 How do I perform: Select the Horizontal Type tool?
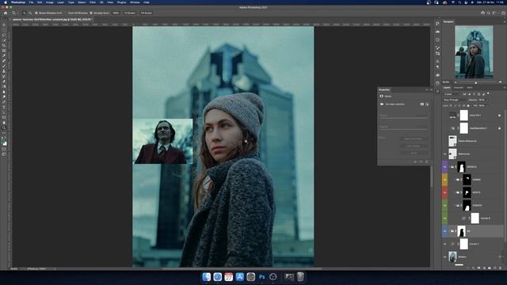(x=4, y=108)
